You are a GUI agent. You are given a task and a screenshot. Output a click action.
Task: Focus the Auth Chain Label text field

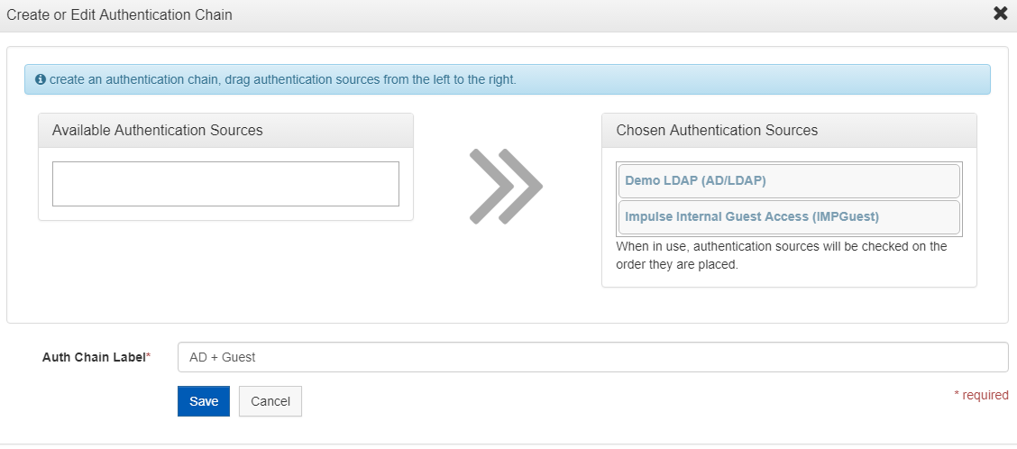593,357
